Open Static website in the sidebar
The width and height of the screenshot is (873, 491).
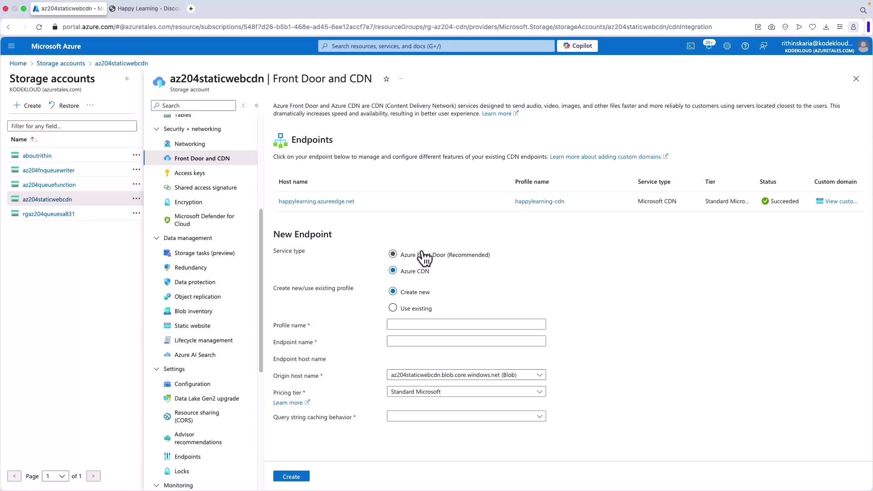point(192,326)
